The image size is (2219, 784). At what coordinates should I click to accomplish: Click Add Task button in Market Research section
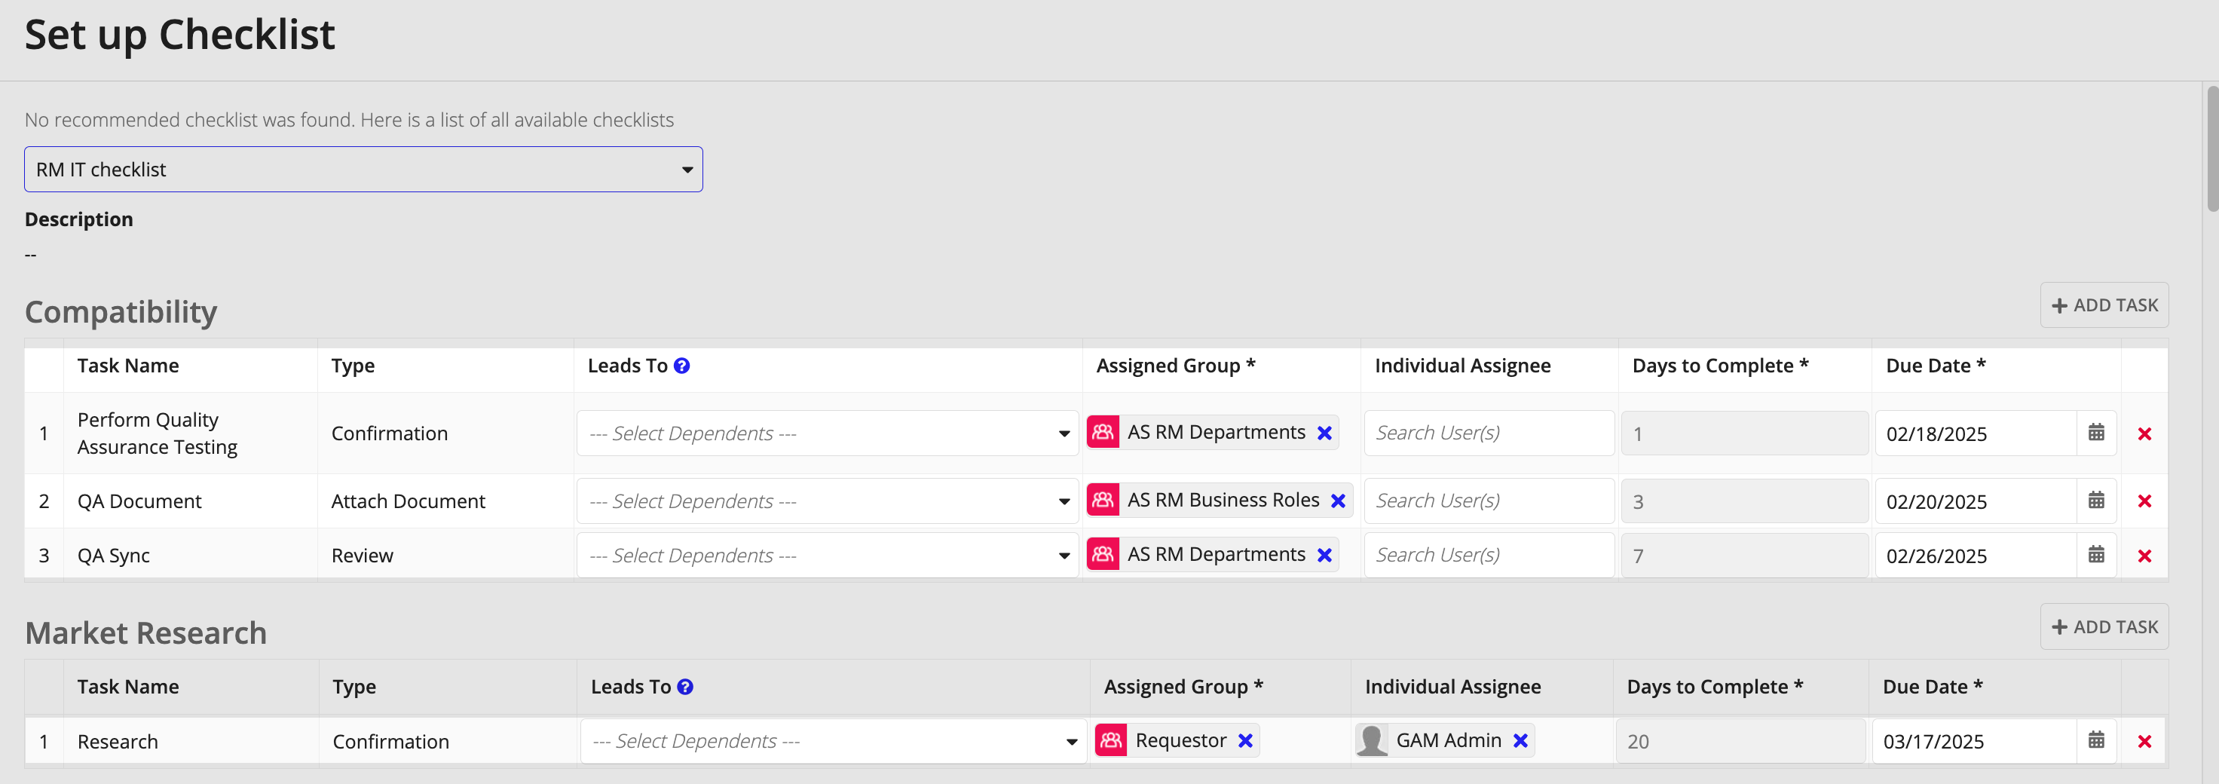point(2104,627)
